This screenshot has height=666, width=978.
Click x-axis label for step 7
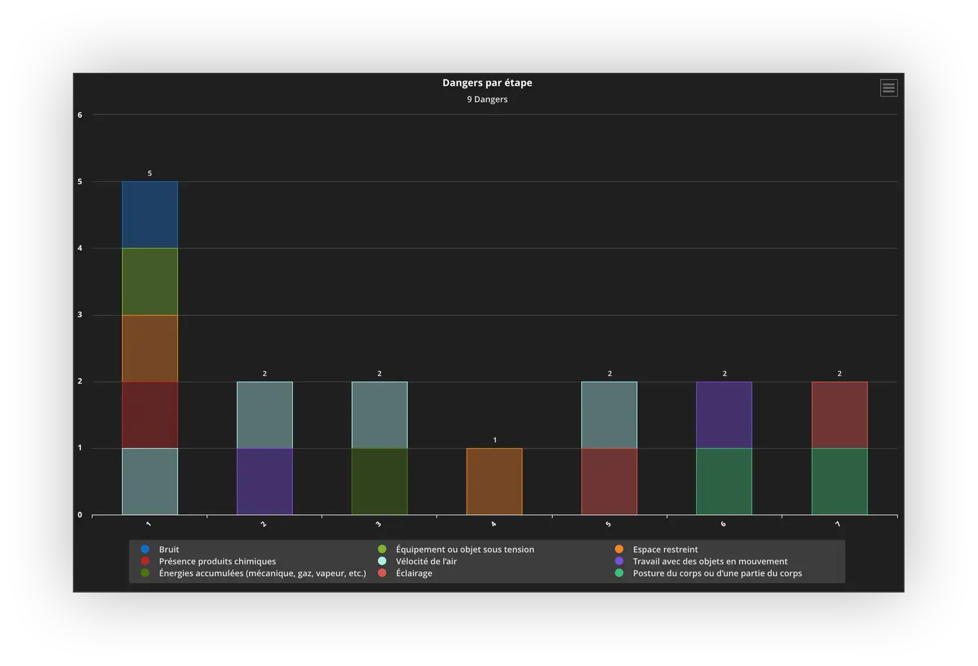pyautogui.click(x=838, y=524)
